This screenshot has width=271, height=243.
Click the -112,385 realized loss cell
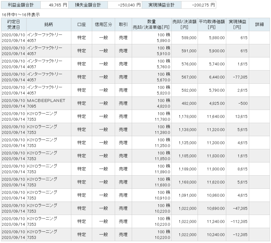coord(239,221)
